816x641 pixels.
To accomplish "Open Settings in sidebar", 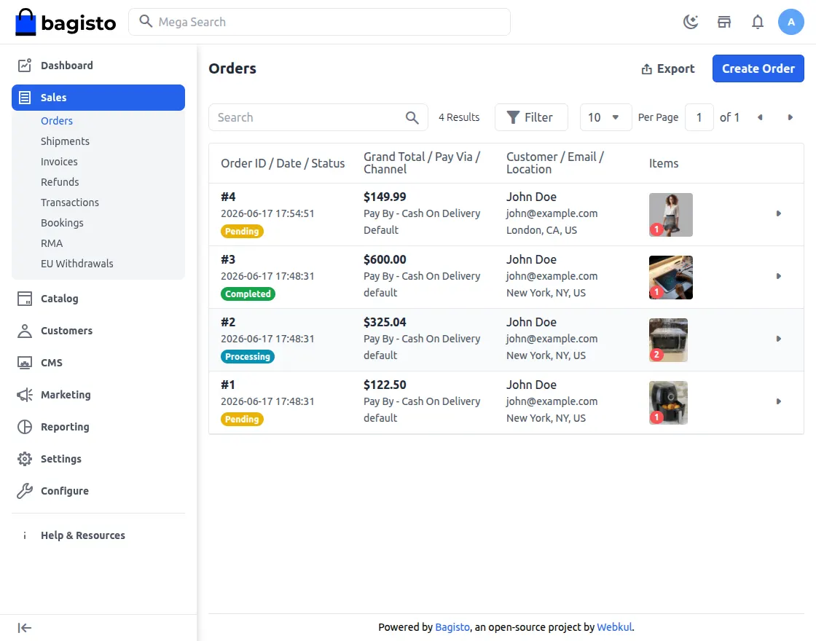I will coord(98,459).
